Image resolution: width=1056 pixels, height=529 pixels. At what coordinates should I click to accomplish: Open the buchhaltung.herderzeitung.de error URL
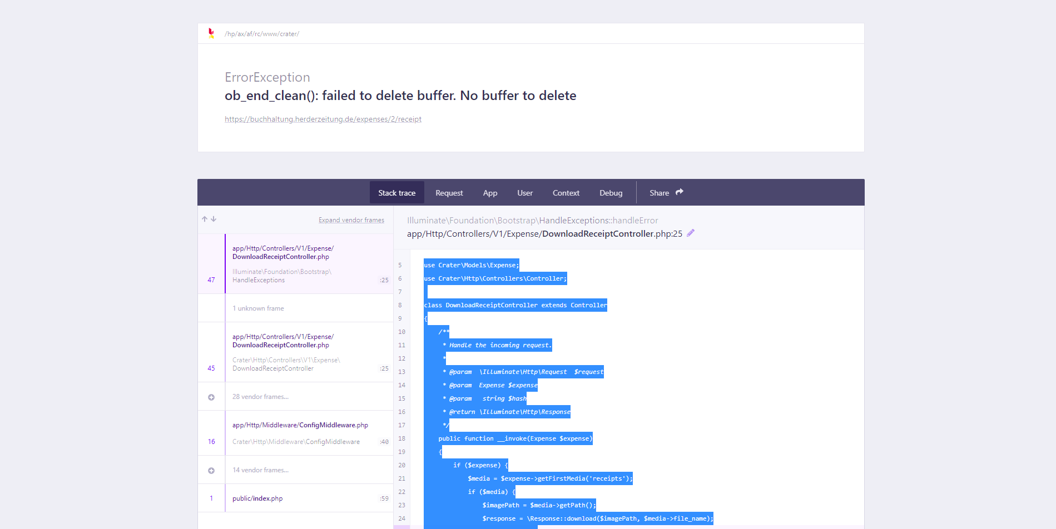click(323, 118)
